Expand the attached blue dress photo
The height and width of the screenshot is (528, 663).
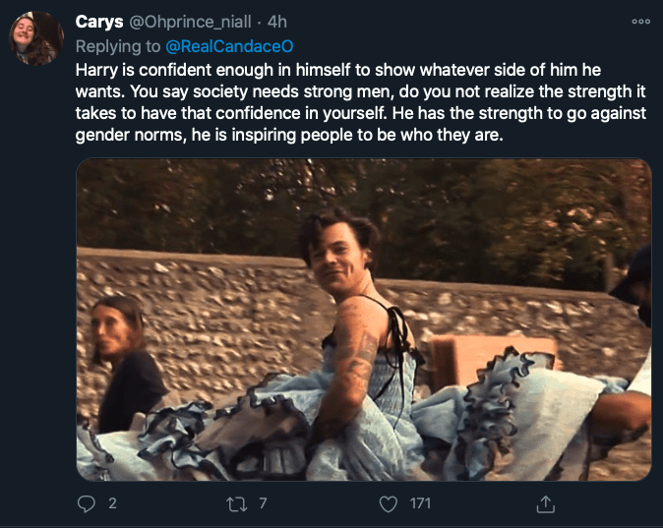pyautogui.click(x=363, y=320)
